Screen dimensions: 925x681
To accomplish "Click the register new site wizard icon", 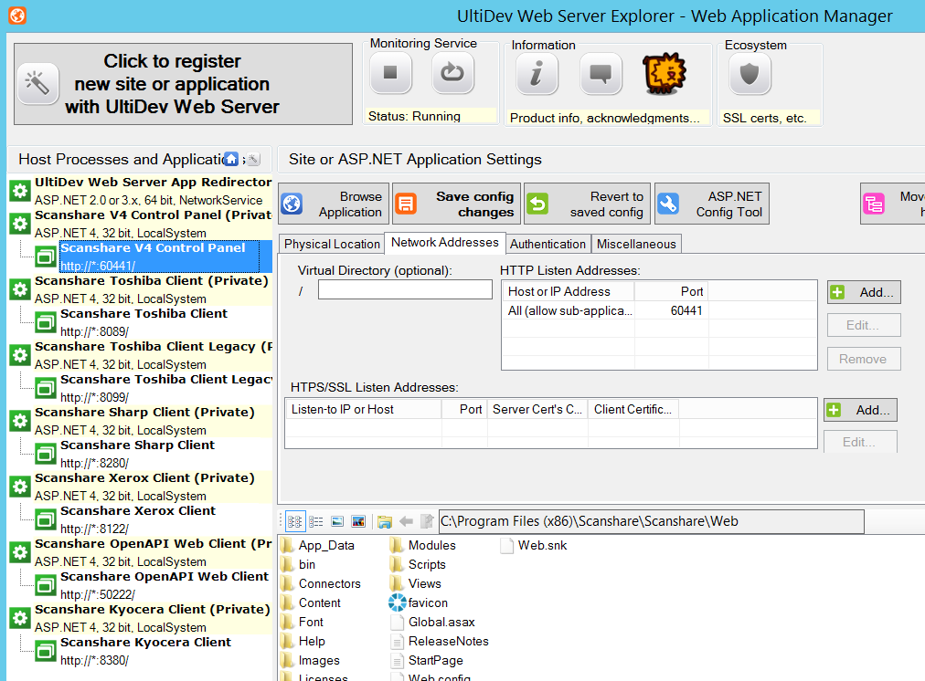I will click(37, 84).
